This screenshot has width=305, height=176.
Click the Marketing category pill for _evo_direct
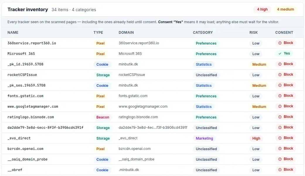point(204,138)
